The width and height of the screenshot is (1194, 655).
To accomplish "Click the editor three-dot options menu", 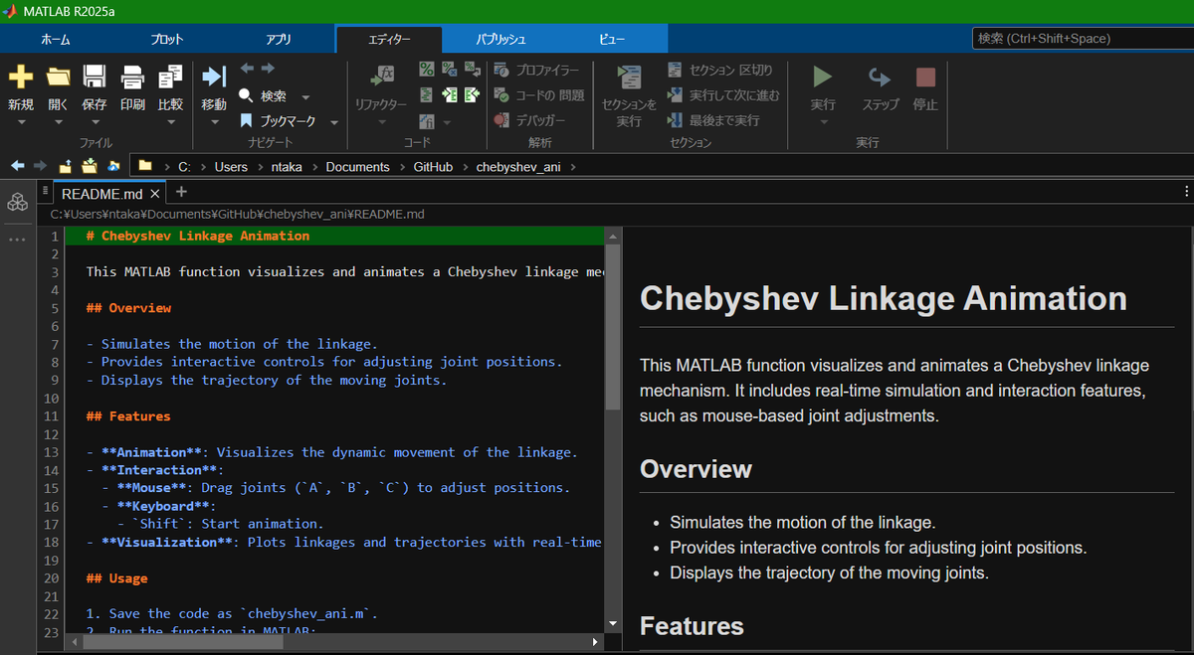I will pyautogui.click(x=1187, y=192).
